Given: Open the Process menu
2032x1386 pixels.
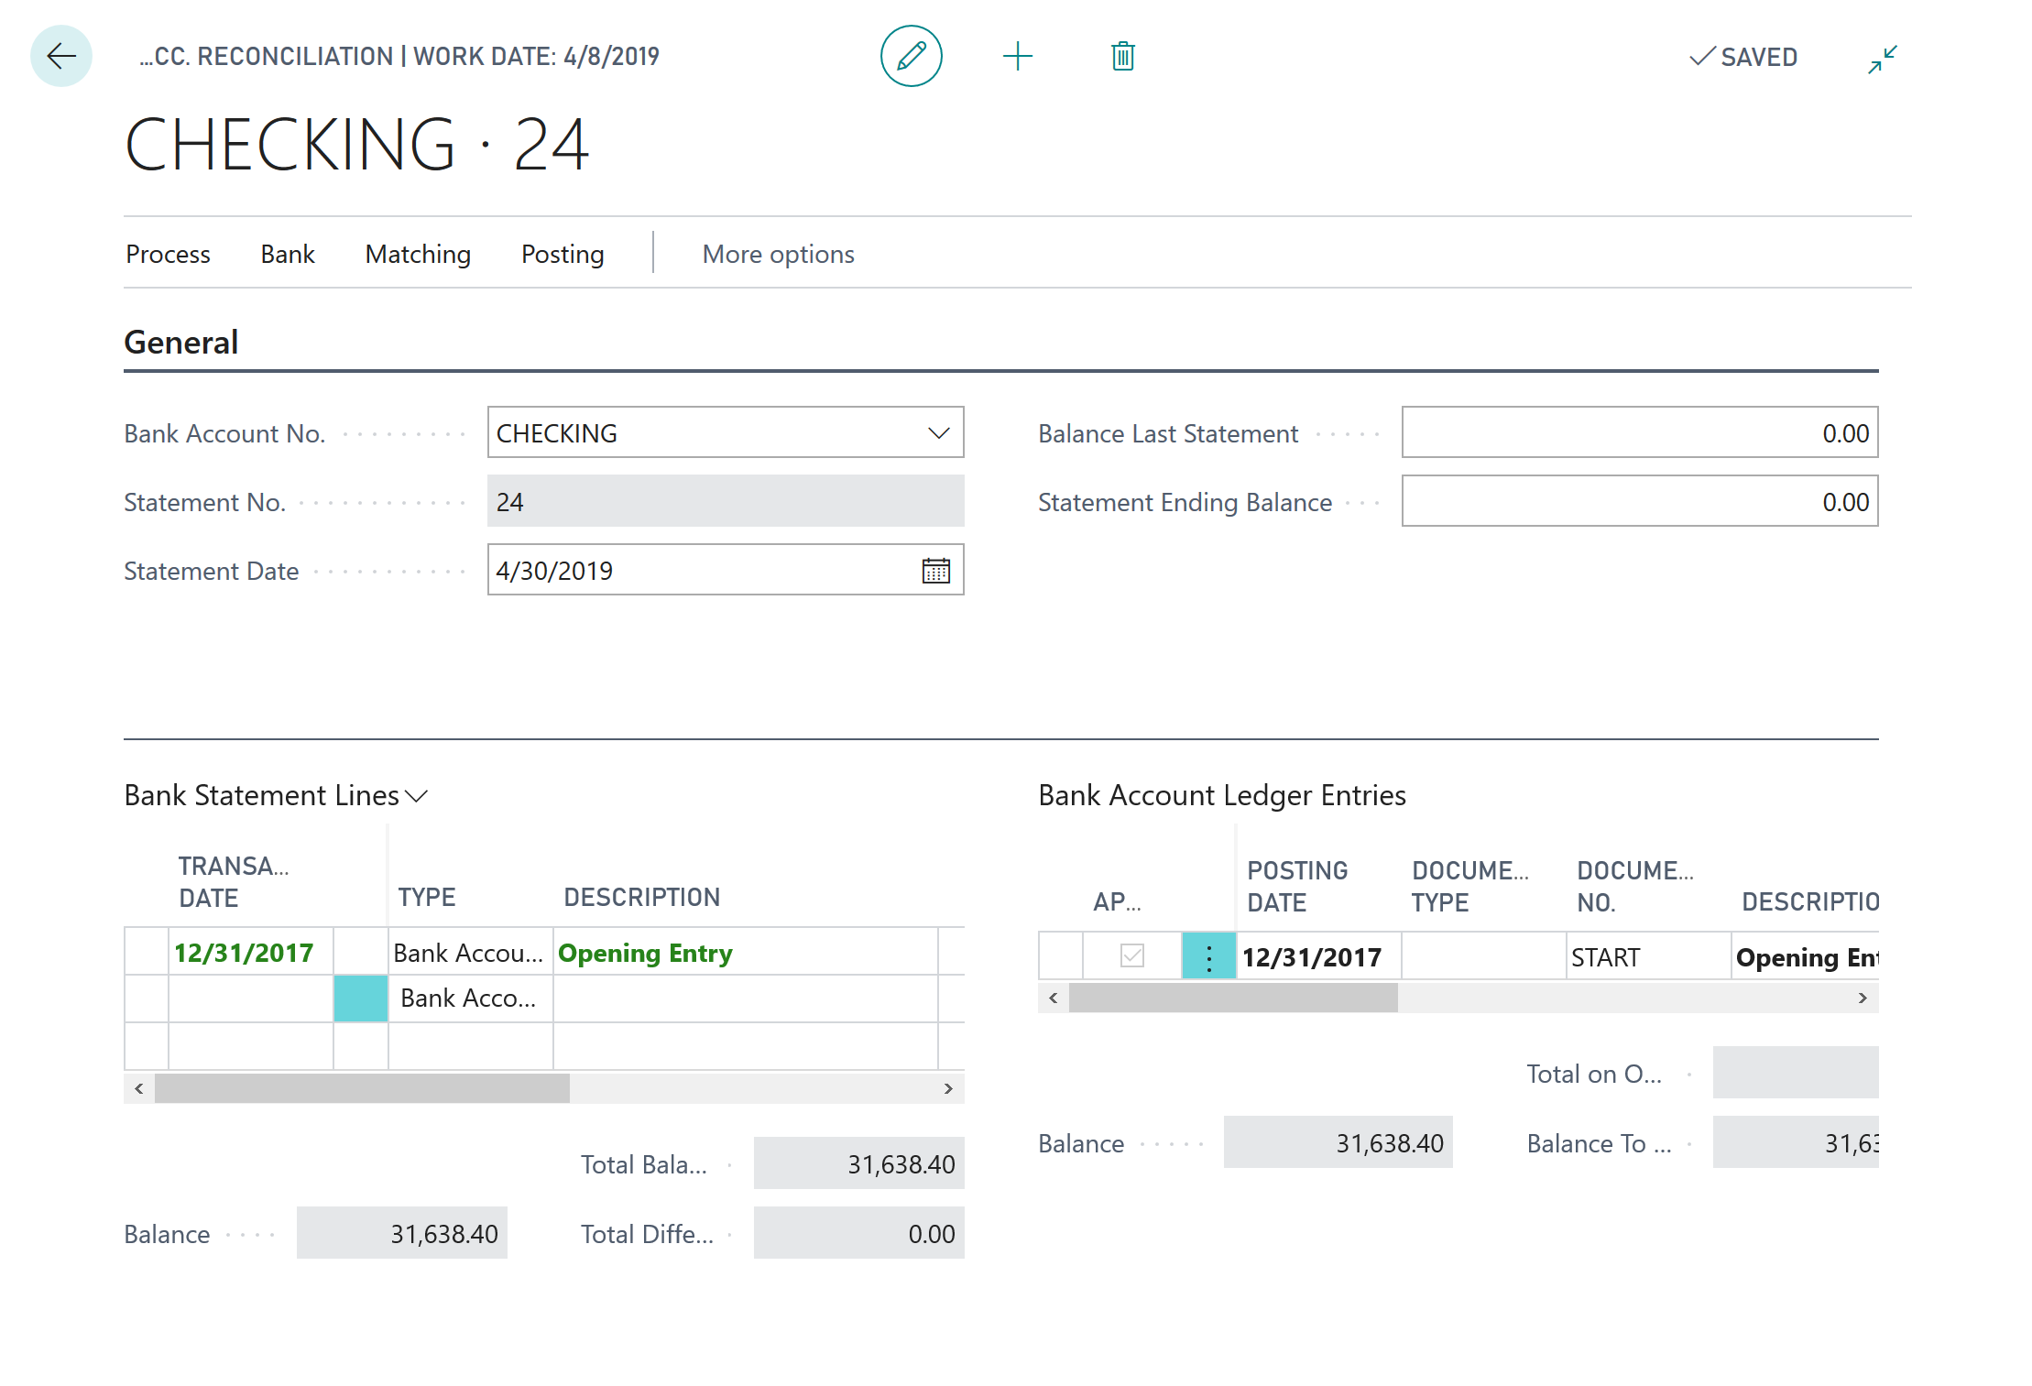Looking at the screenshot, I should point(169,254).
